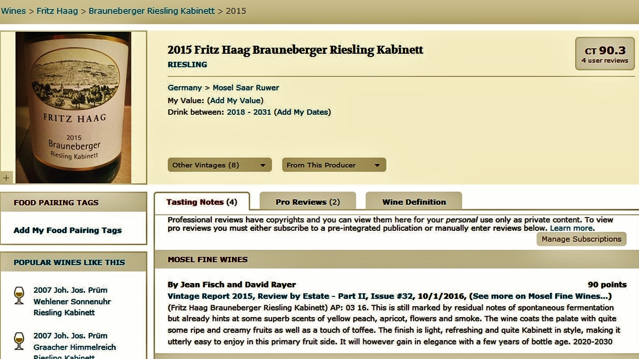The image size is (639, 359).
Task: Click the MOSEL FINE WINES header
Action: point(208,259)
